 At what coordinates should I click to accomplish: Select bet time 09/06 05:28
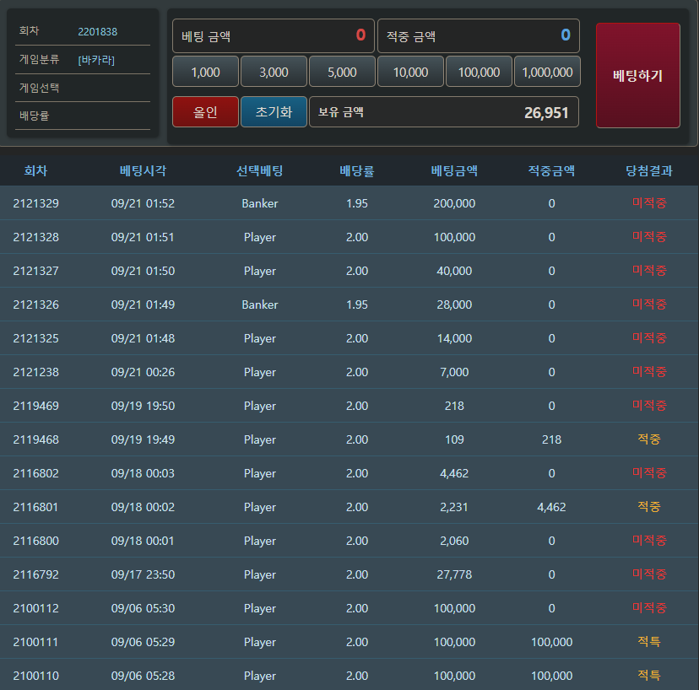coord(143,676)
